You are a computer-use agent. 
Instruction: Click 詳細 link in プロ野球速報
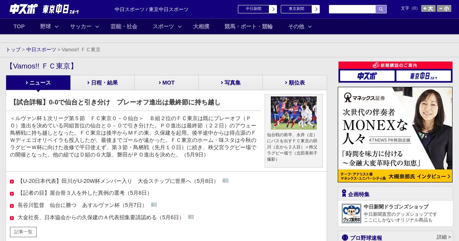444,237
